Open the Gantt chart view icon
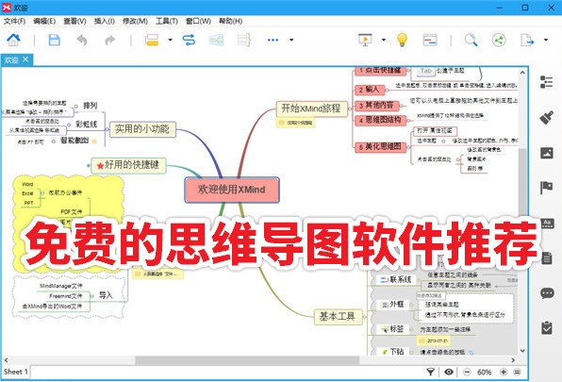This screenshot has height=382, width=562. pos(430,40)
